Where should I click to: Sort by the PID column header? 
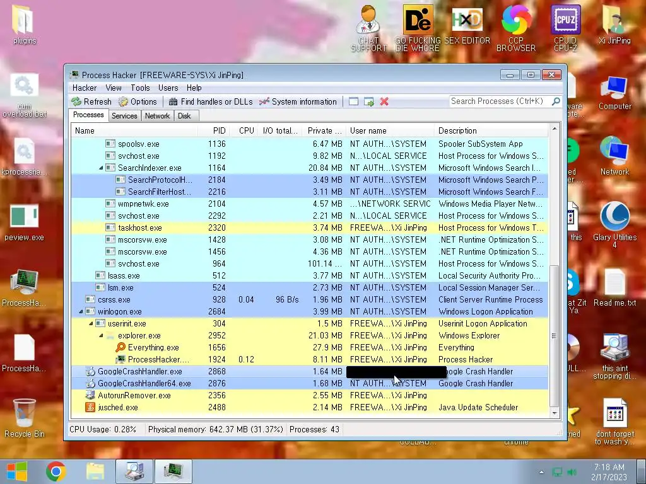click(213, 131)
